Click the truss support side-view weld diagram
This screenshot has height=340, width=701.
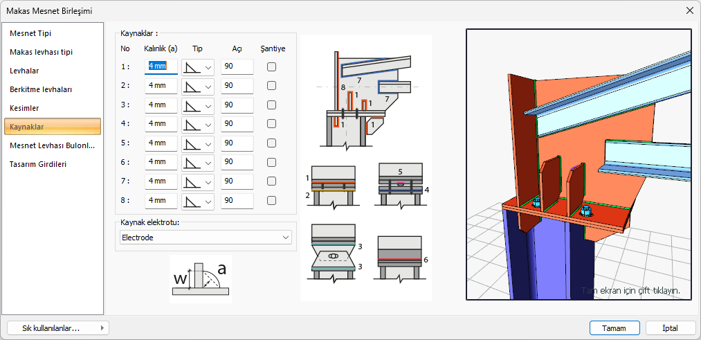point(364,97)
